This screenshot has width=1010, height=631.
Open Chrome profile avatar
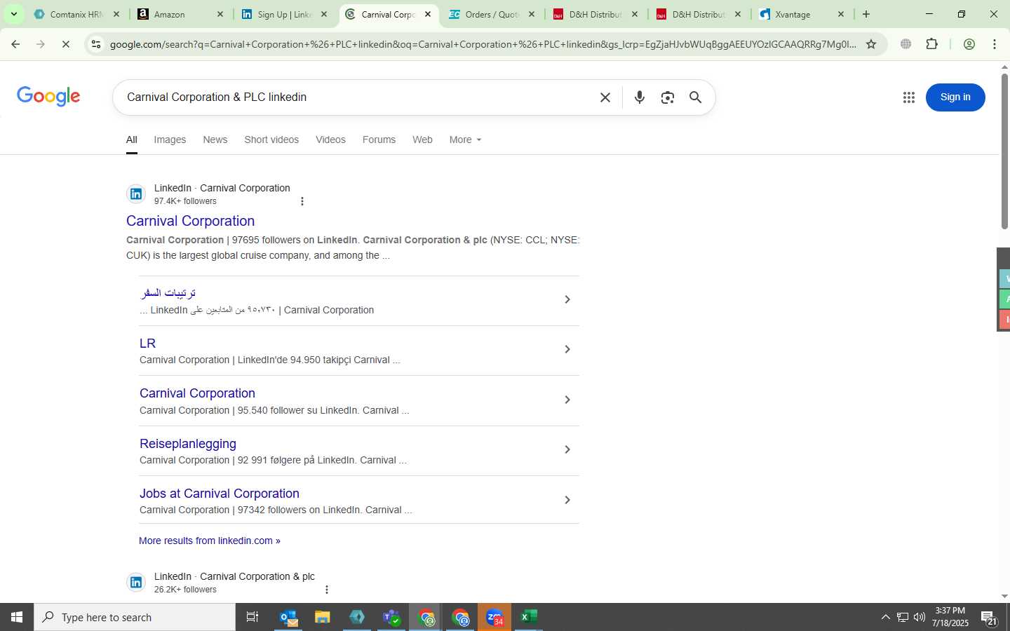pyautogui.click(x=969, y=44)
